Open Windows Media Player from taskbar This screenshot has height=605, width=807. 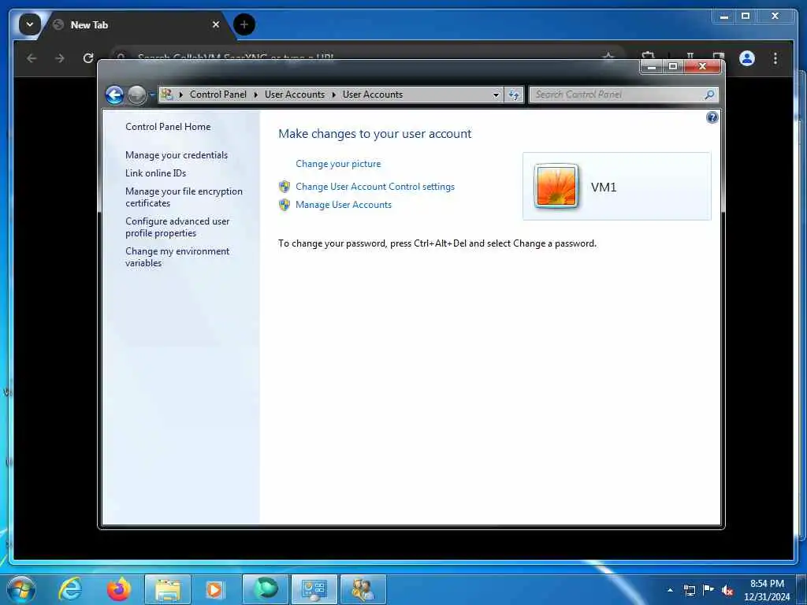(x=214, y=589)
